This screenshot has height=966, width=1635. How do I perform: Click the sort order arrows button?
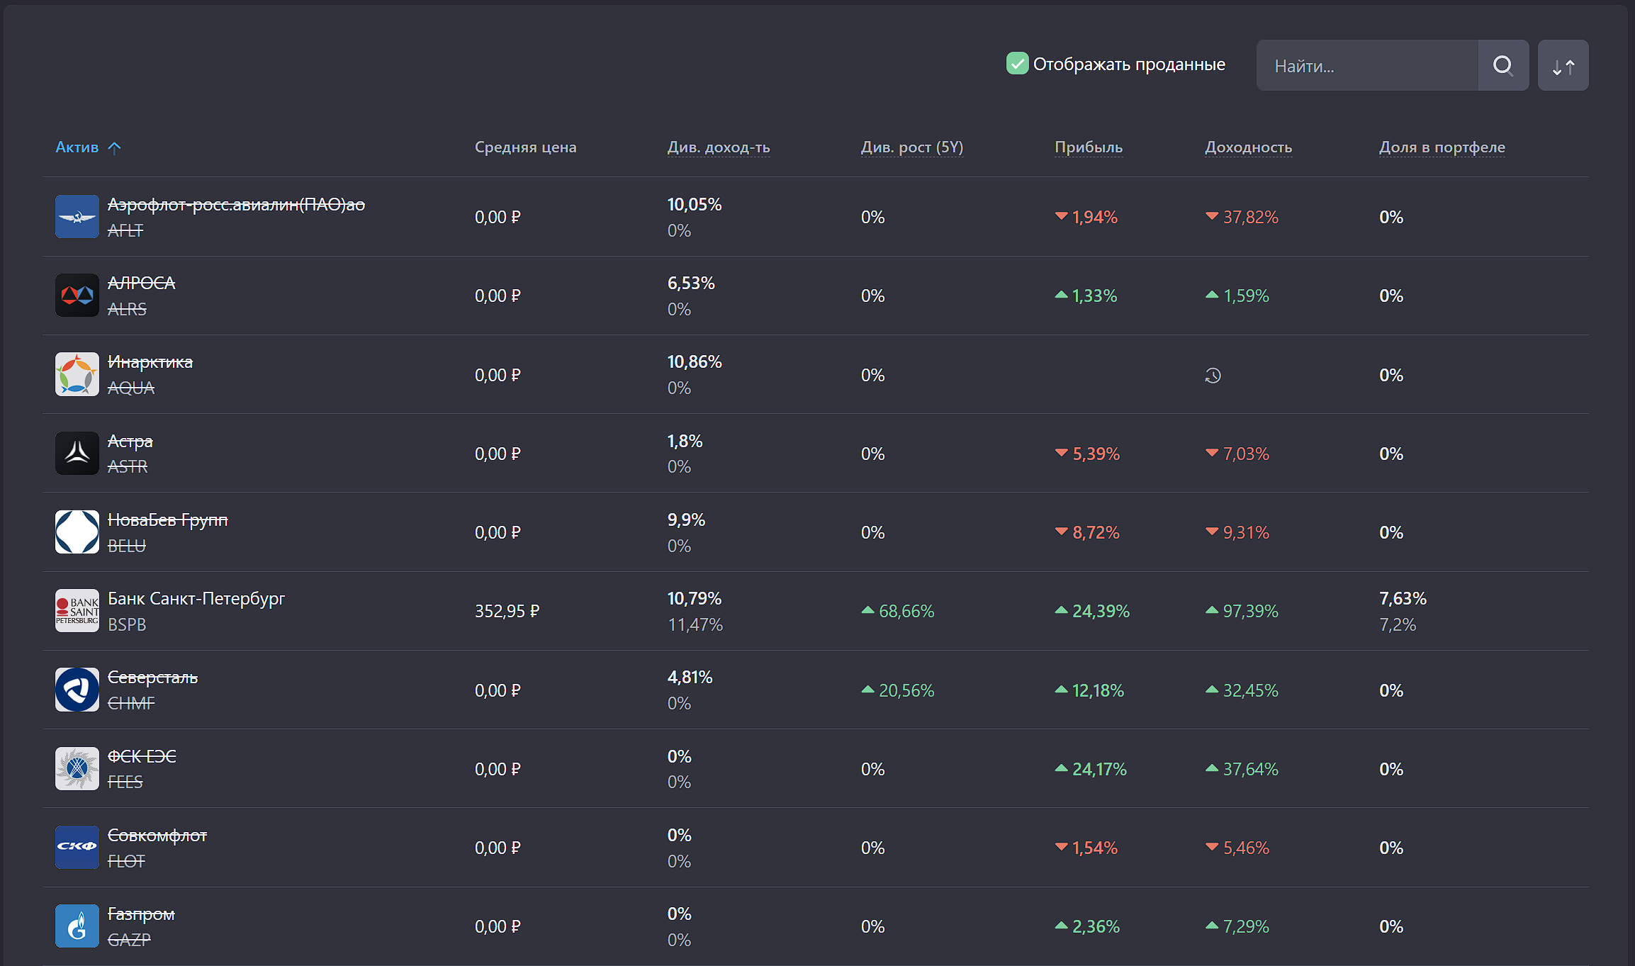tap(1563, 65)
